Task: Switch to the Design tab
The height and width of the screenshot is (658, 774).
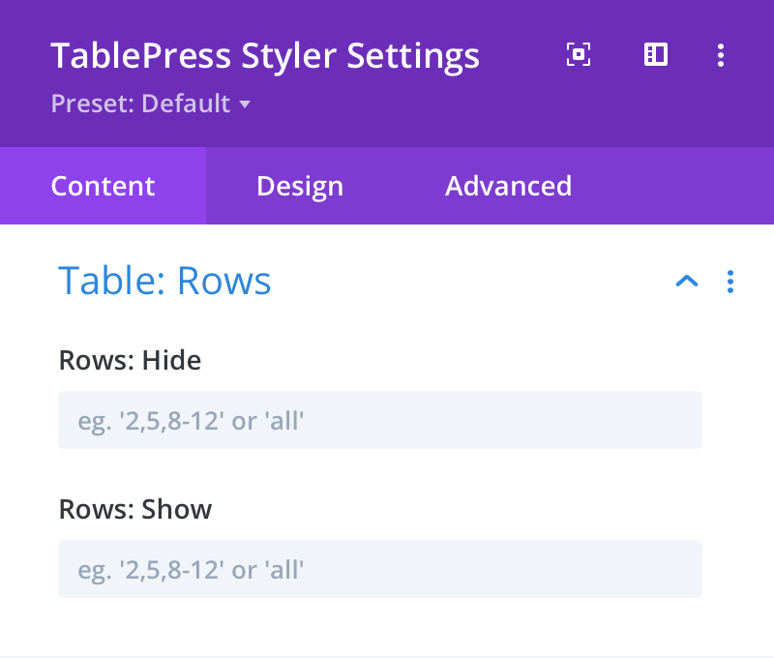Action: 299,186
